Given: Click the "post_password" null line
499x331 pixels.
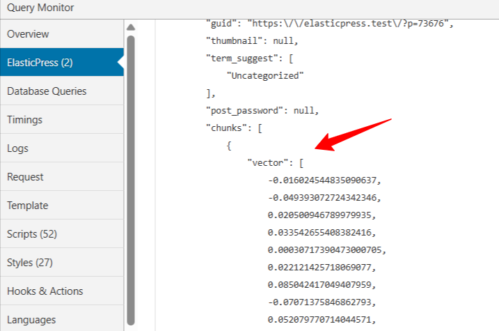Looking at the screenshot, I should pyautogui.click(x=262, y=111).
